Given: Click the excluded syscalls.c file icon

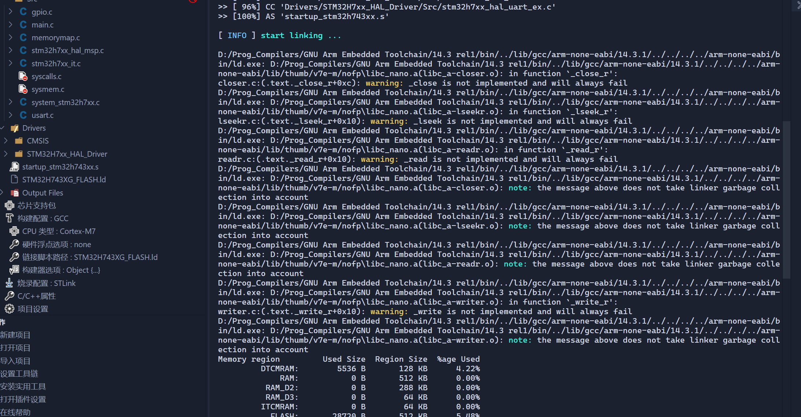Looking at the screenshot, I should tap(23, 76).
